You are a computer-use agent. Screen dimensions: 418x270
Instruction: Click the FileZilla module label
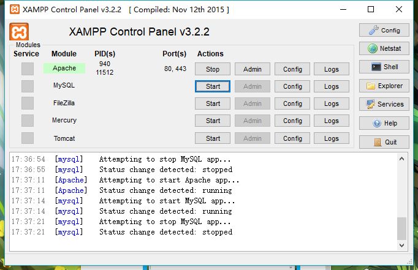(64, 103)
